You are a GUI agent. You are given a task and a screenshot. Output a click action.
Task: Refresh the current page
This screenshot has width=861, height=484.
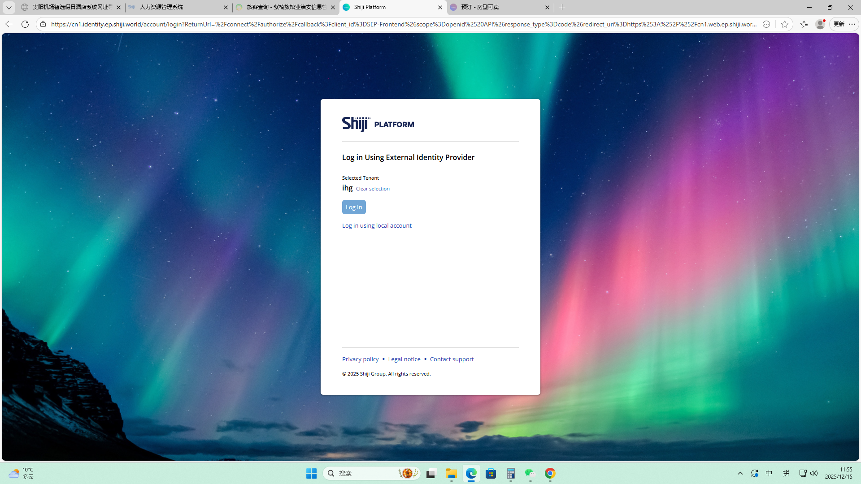[25, 24]
